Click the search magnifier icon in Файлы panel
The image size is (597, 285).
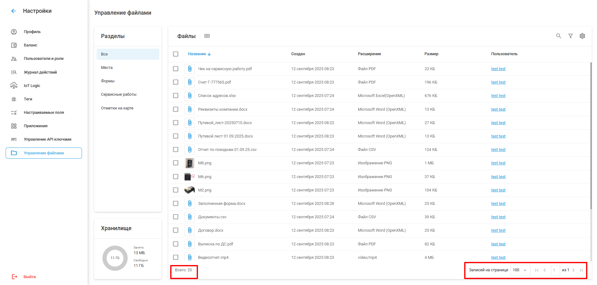558,36
